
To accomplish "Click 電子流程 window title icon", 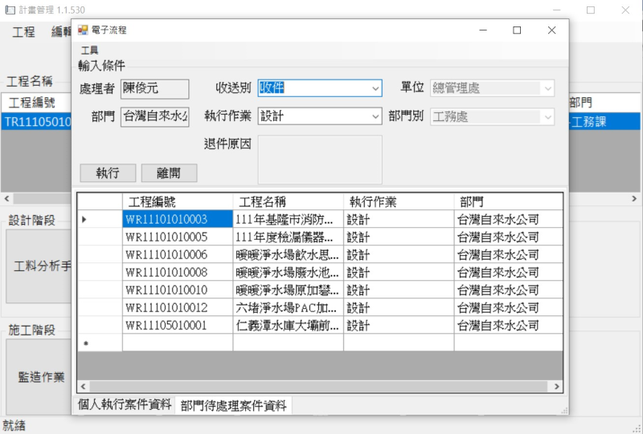I will coord(83,30).
